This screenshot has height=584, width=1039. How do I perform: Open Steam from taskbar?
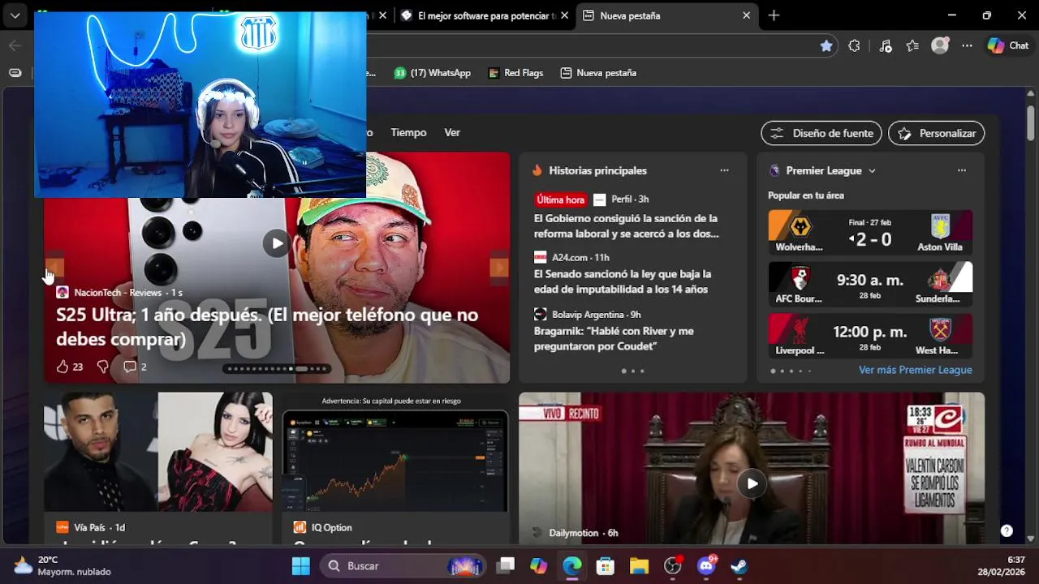(x=739, y=565)
